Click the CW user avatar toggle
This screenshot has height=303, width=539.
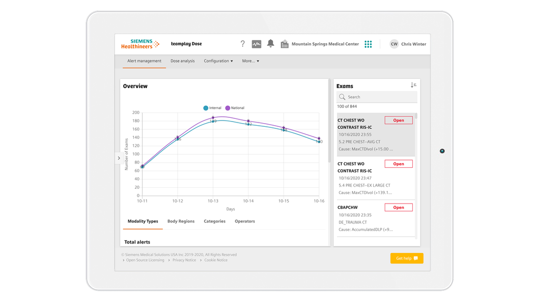coord(394,44)
